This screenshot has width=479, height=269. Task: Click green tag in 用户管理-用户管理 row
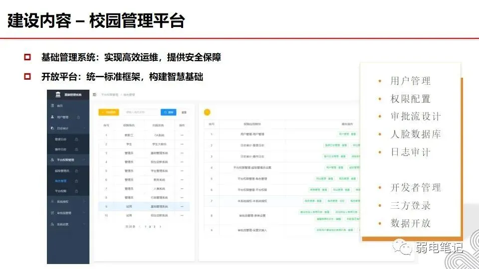[x=347, y=134]
